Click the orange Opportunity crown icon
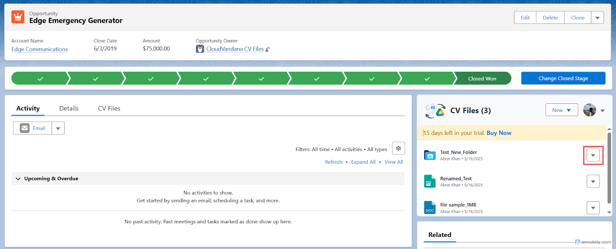Image resolution: width=616 pixels, height=249 pixels. point(18,17)
